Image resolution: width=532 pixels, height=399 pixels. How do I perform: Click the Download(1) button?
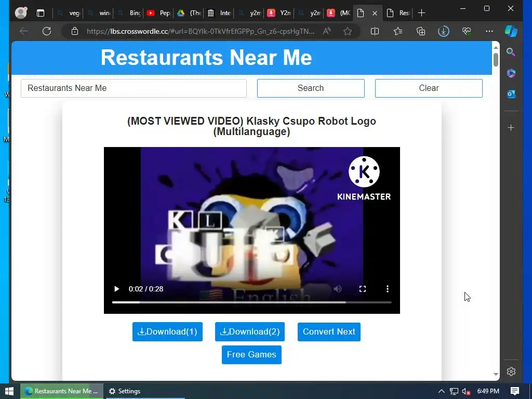pyautogui.click(x=167, y=331)
